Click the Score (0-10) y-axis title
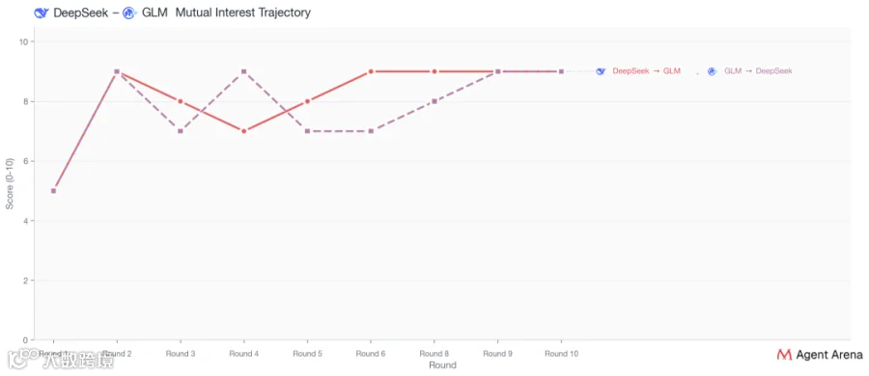The image size is (869, 376). (x=10, y=183)
